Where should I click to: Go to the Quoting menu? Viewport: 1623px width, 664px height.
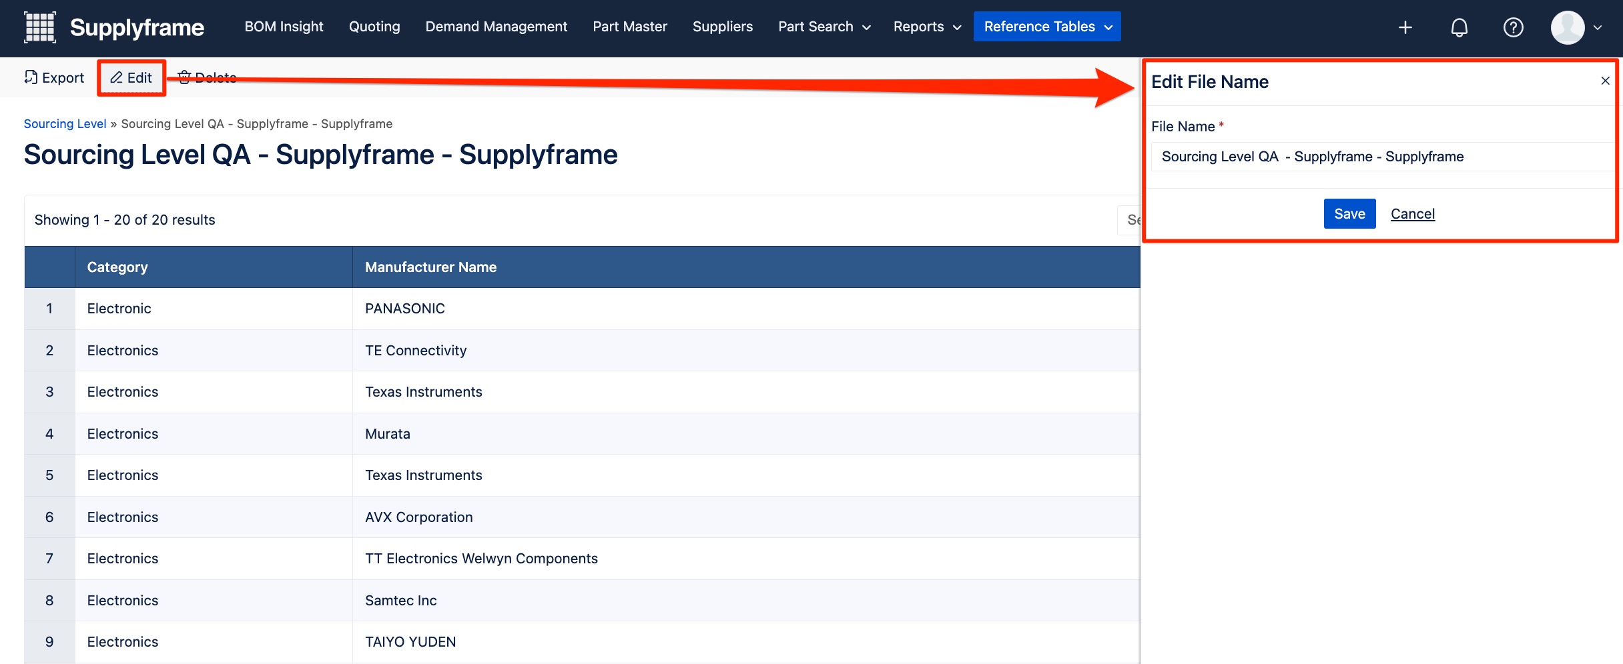point(374,27)
